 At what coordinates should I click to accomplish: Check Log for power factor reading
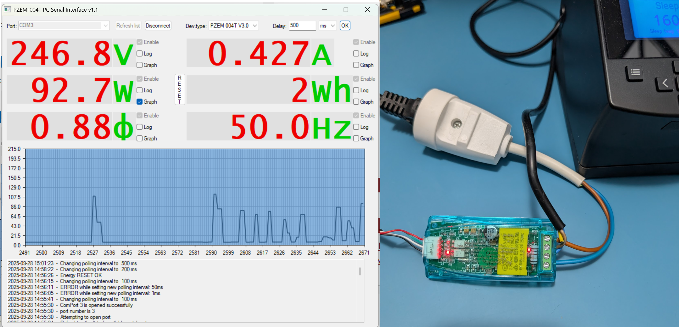(140, 127)
